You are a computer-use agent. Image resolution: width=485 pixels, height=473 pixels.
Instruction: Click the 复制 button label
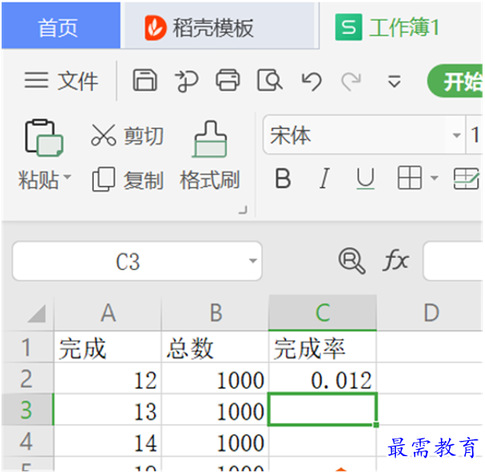[143, 180]
